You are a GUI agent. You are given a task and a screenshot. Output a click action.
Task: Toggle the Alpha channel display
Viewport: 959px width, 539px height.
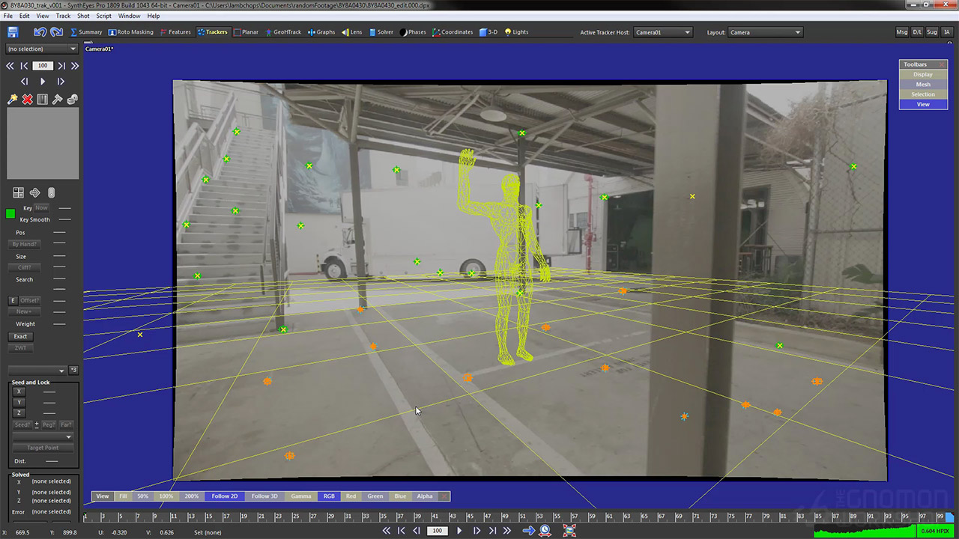click(x=424, y=496)
